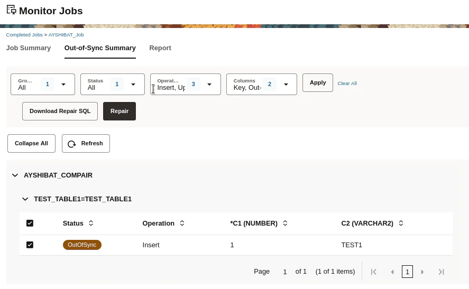Click the Monitor Jobs page icon
The width and height of the screenshot is (469, 289).
pos(11,10)
